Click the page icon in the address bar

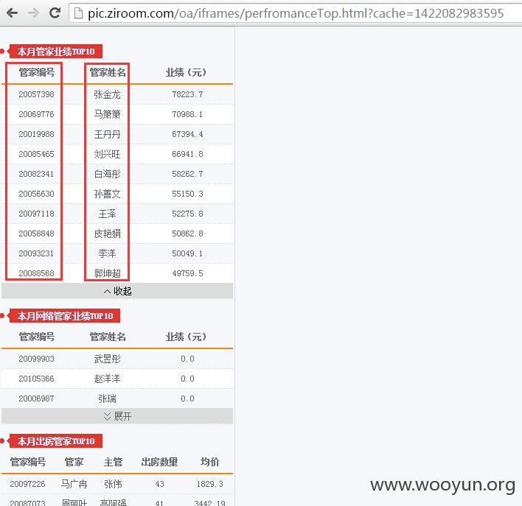coord(78,13)
